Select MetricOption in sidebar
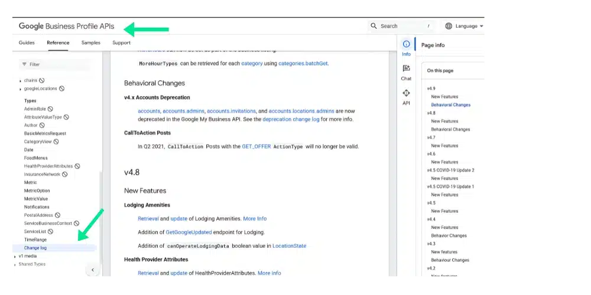 (37, 191)
